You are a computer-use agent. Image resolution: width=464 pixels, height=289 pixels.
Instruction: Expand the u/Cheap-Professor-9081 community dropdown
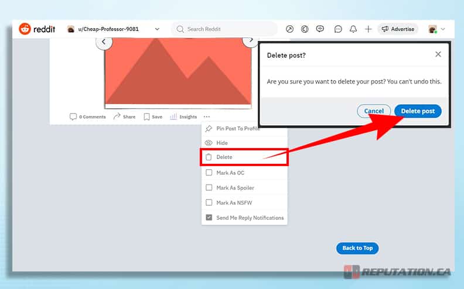[156, 29]
